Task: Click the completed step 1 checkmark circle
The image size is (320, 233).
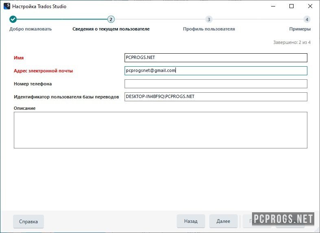Action: tap(13, 19)
